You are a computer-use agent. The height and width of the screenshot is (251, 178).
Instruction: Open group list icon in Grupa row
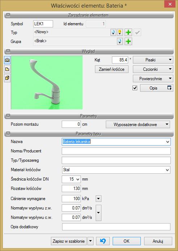pyautogui.click(x=120, y=42)
